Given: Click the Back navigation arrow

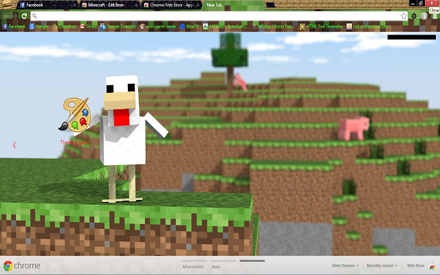Looking at the screenshot, I should (5, 16).
